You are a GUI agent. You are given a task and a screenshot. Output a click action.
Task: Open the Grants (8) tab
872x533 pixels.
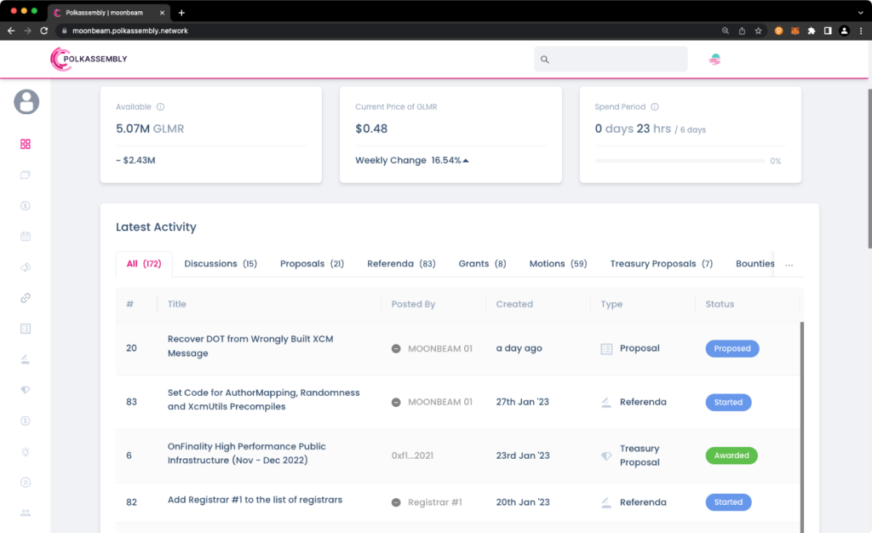click(x=482, y=263)
